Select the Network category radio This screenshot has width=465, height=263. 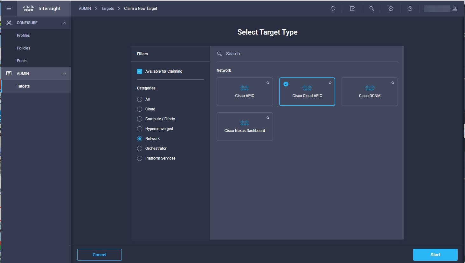[140, 139]
